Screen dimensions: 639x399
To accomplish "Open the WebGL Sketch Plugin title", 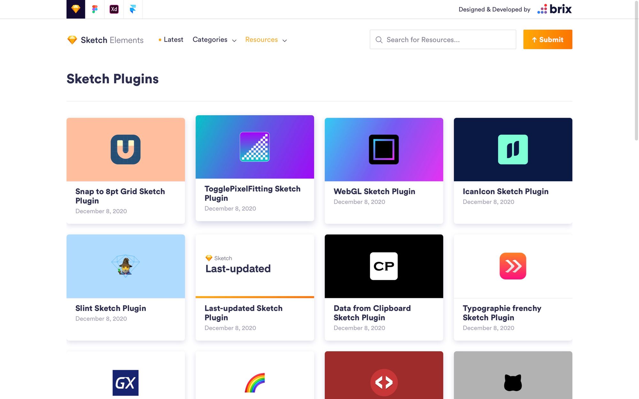I will coord(374,191).
